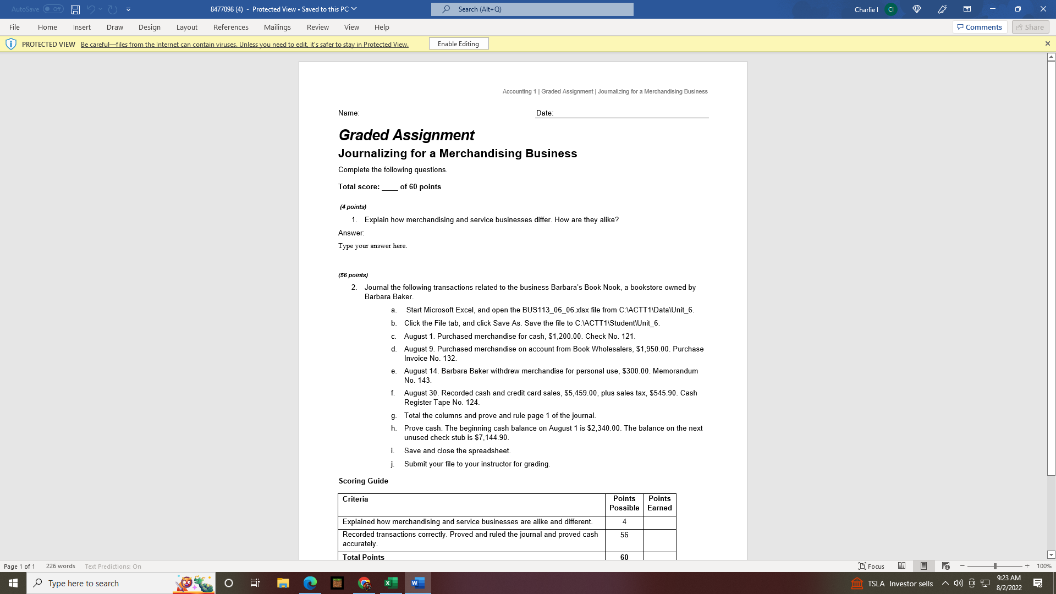Expand Customize Quick Access Toolbar dropdown
The image size is (1056, 594).
point(129,9)
